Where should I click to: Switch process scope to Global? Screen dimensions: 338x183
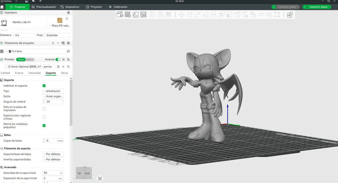pos(21,59)
